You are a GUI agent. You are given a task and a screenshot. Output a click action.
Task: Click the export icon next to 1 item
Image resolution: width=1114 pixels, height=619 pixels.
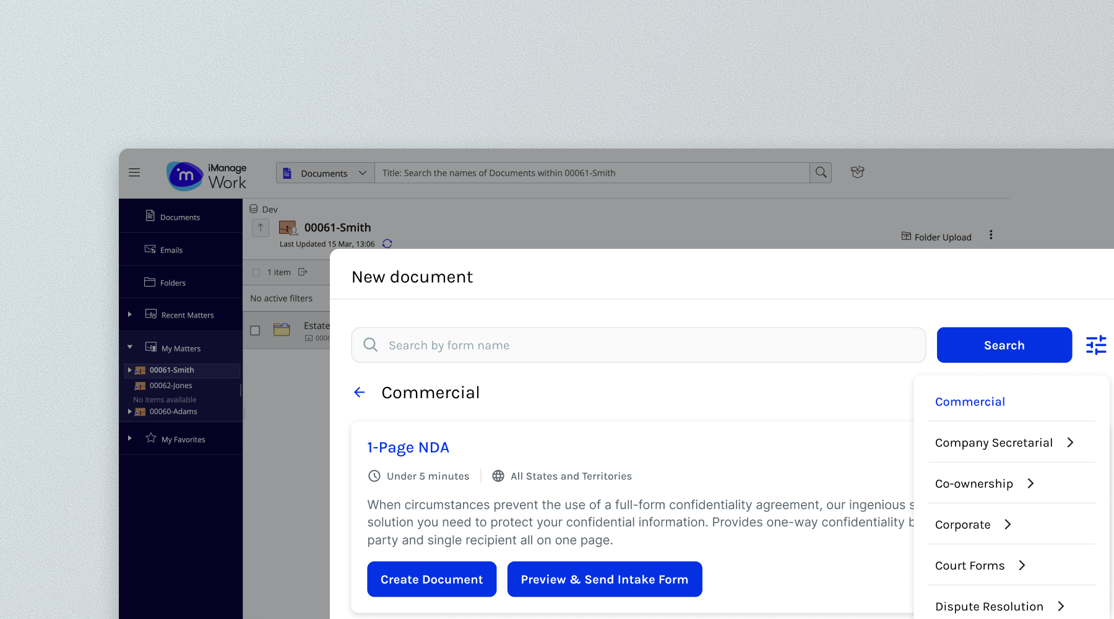(303, 272)
